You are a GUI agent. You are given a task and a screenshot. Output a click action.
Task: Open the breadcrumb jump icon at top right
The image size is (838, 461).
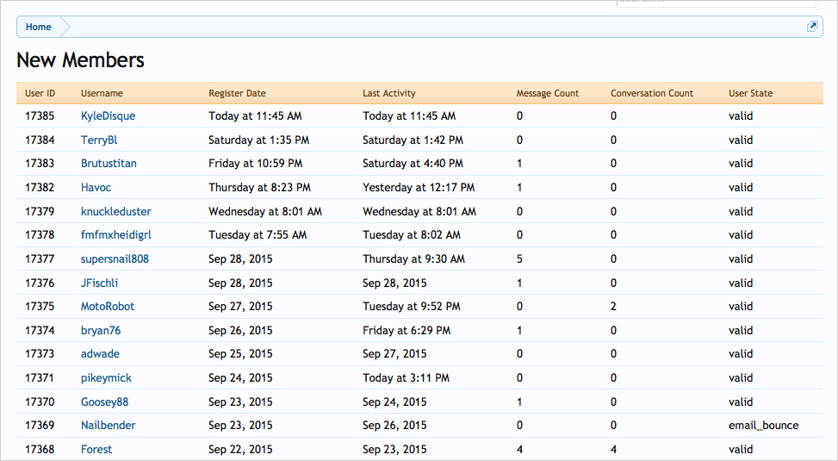812,26
